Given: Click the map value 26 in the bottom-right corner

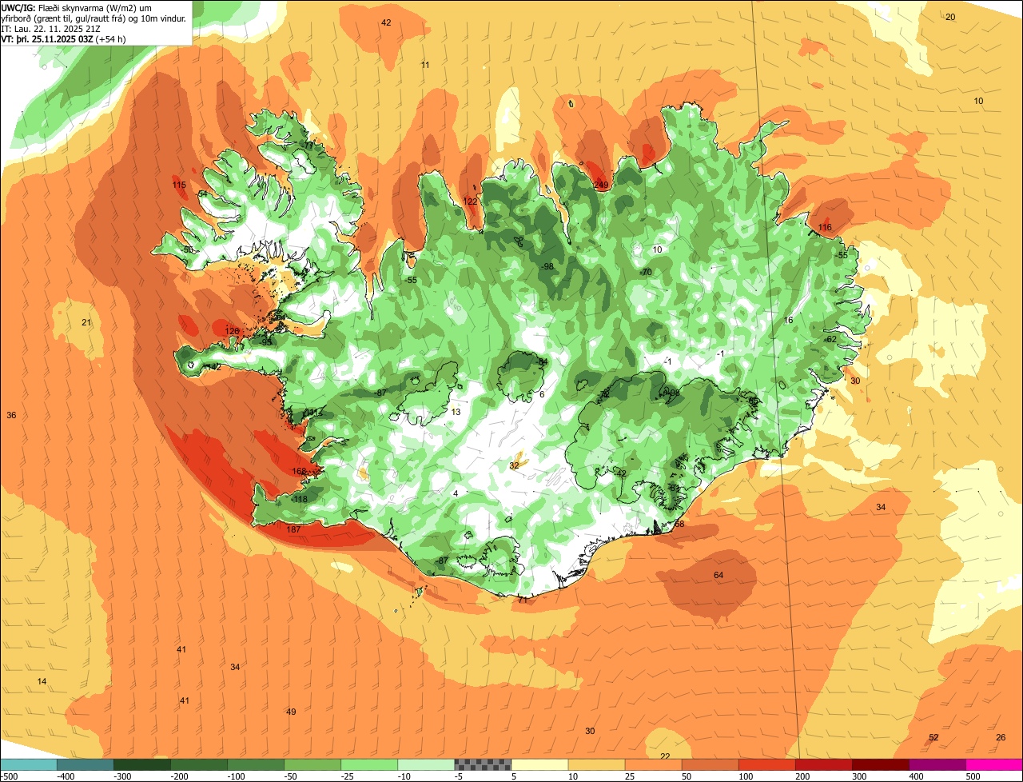Looking at the screenshot, I should tap(1001, 737).
